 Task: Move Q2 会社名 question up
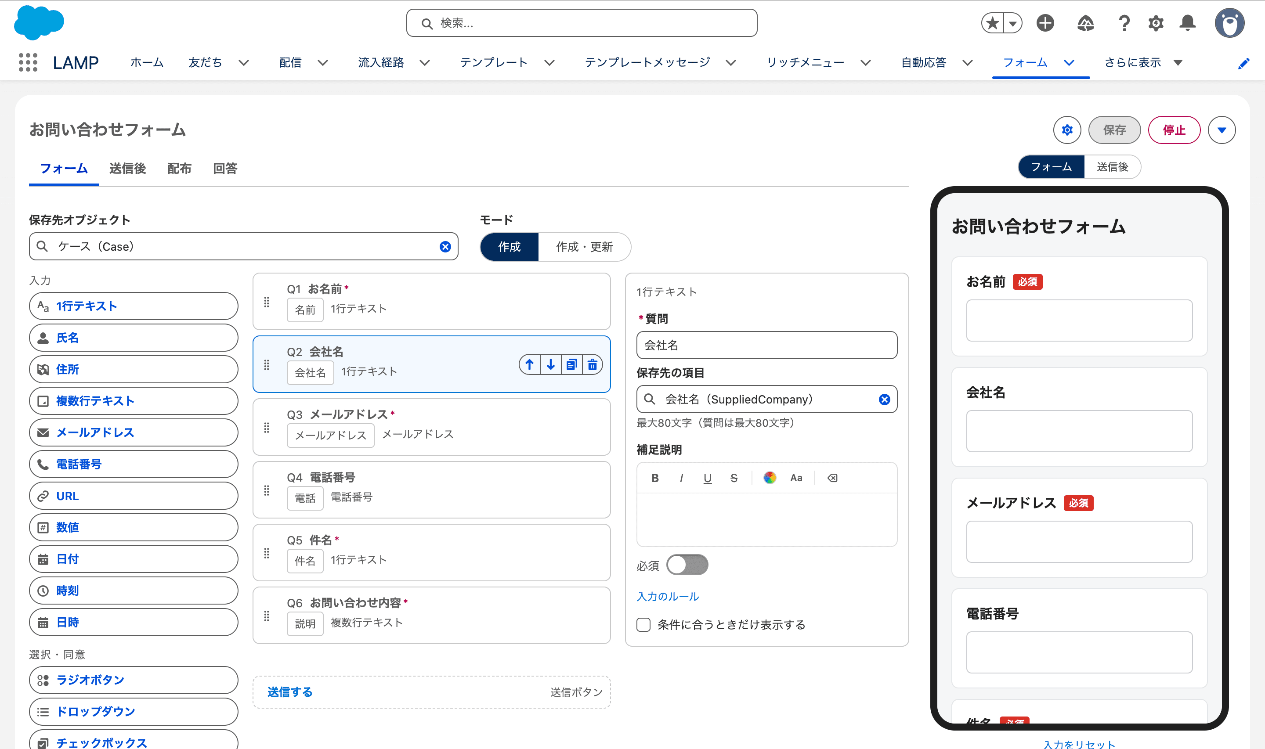tap(530, 364)
